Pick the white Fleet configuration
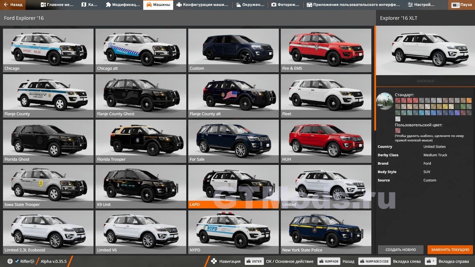This screenshot has height=267, width=475. pyautogui.click(x=326, y=96)
